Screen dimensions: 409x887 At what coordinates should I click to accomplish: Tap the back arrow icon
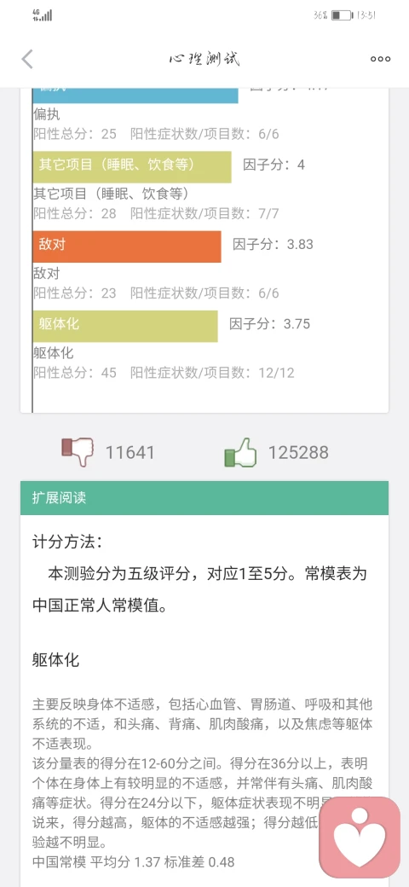27,59
